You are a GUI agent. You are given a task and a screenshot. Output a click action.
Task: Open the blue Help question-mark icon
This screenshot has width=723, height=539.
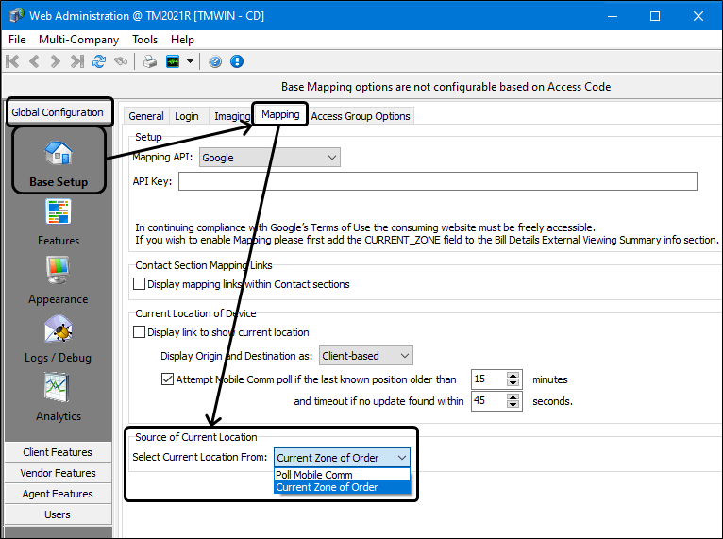(215, 61)
